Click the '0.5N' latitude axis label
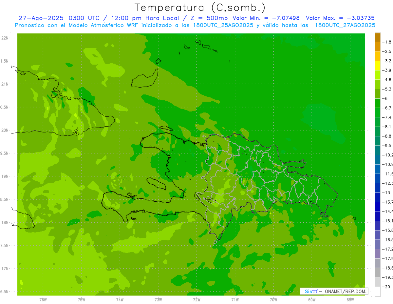Viewport: 393px width, 304px height. (x=5, y=107)
